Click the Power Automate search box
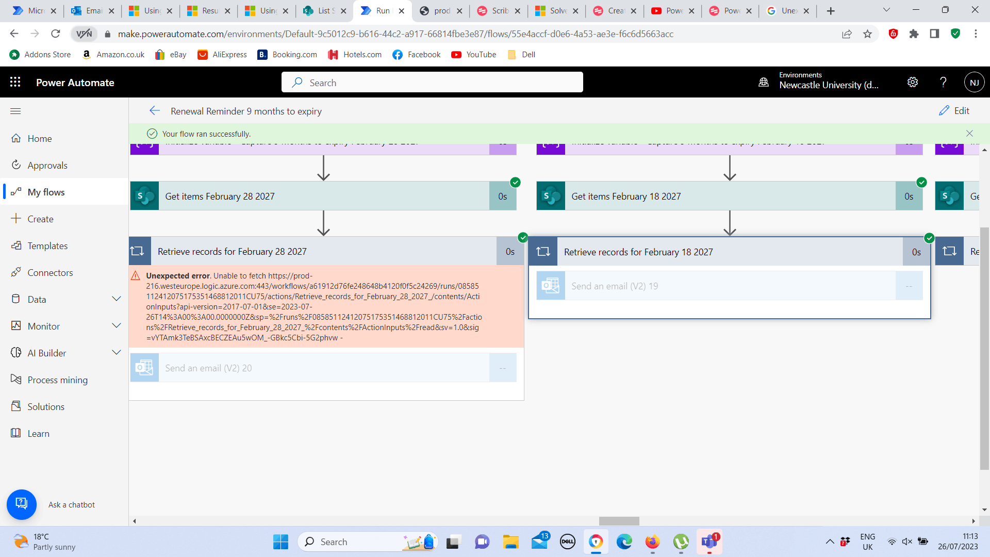This screenshot has width=990, height=557. coord(432,83)
